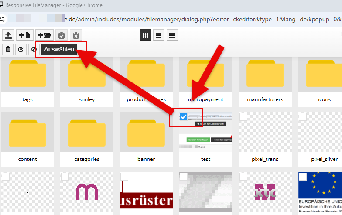
Task: Switch to column list view
Action: 172,35
